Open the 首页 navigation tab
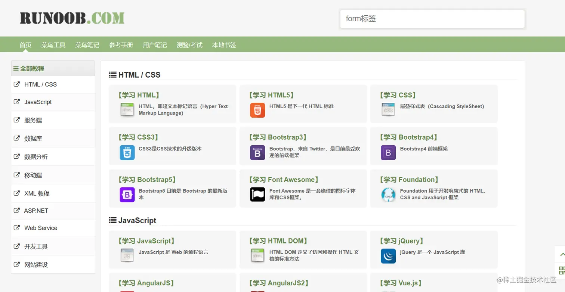The width and height of the screenshot is (565, 292). (25, 45)
